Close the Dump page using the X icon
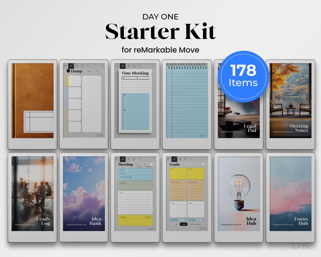The height and width of the screenshot is (257, 321). tap(102, 66)
